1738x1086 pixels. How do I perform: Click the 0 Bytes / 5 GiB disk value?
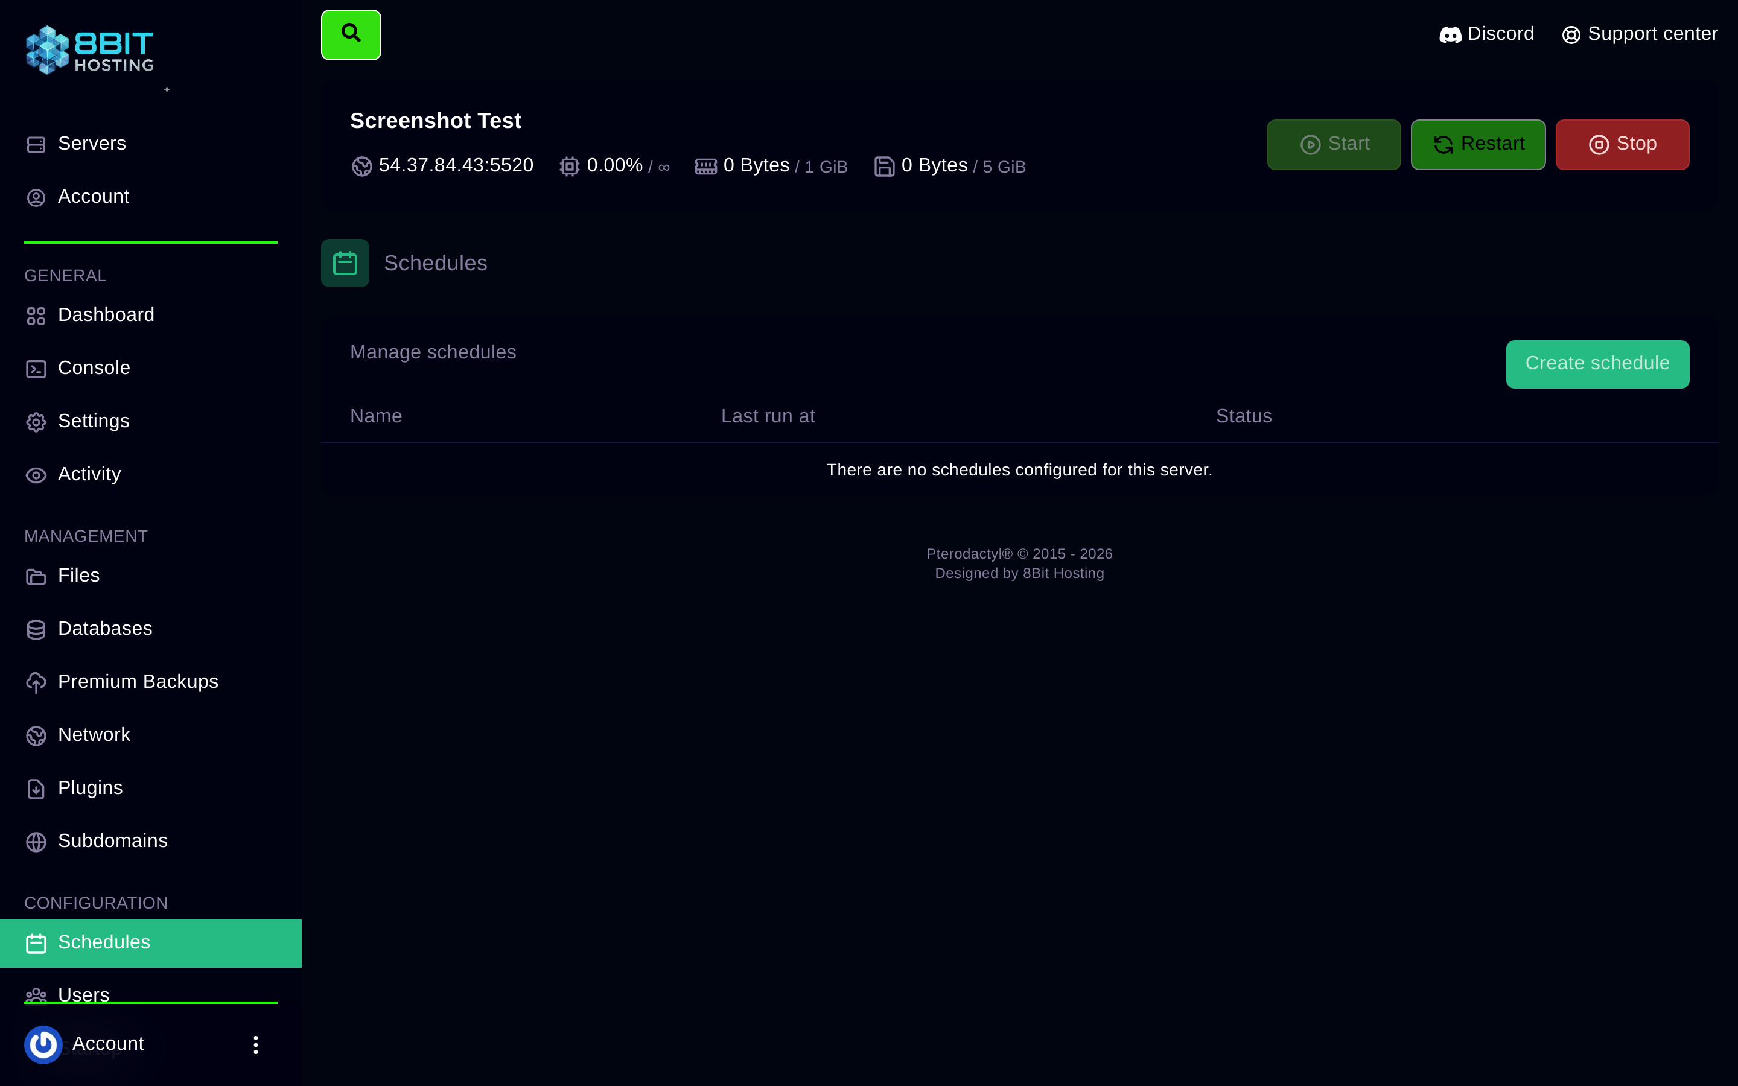(964, 166)
